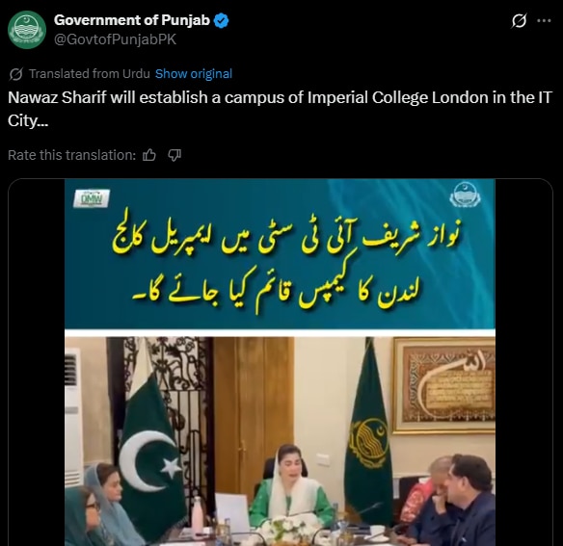Rate the translation with thumbs down
The width and height of the screenshot is (563, 546).
click(174, 155)
